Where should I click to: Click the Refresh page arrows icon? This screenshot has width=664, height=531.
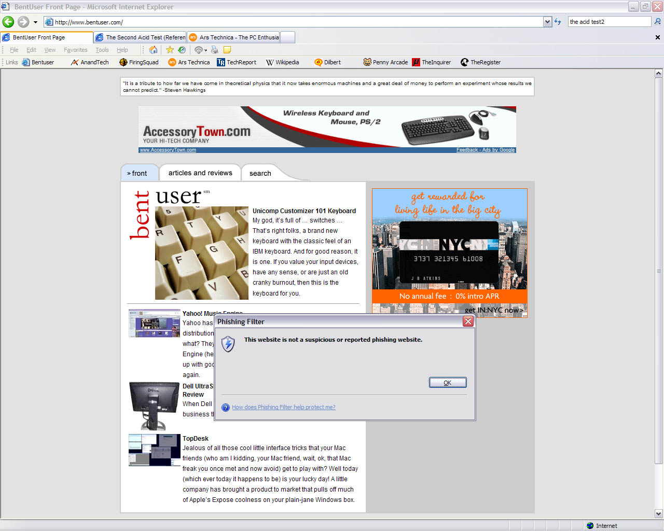(x=558, y=22)
